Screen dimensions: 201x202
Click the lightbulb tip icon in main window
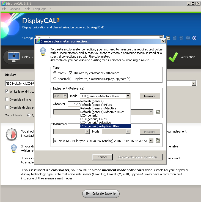pyautogui.click(x=14, y=149)
